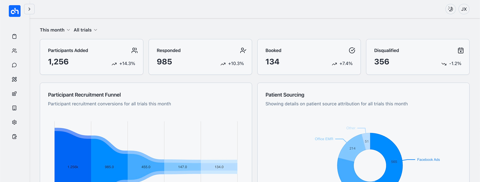480x182 pixels.
Task: Open Settings with the gear icon
Action: 14,122
